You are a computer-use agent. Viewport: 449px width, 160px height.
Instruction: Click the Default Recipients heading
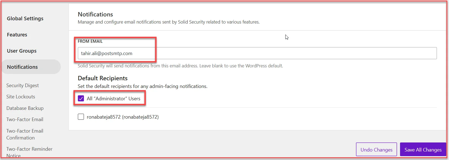pyautogui.click(x=103, y=78)
